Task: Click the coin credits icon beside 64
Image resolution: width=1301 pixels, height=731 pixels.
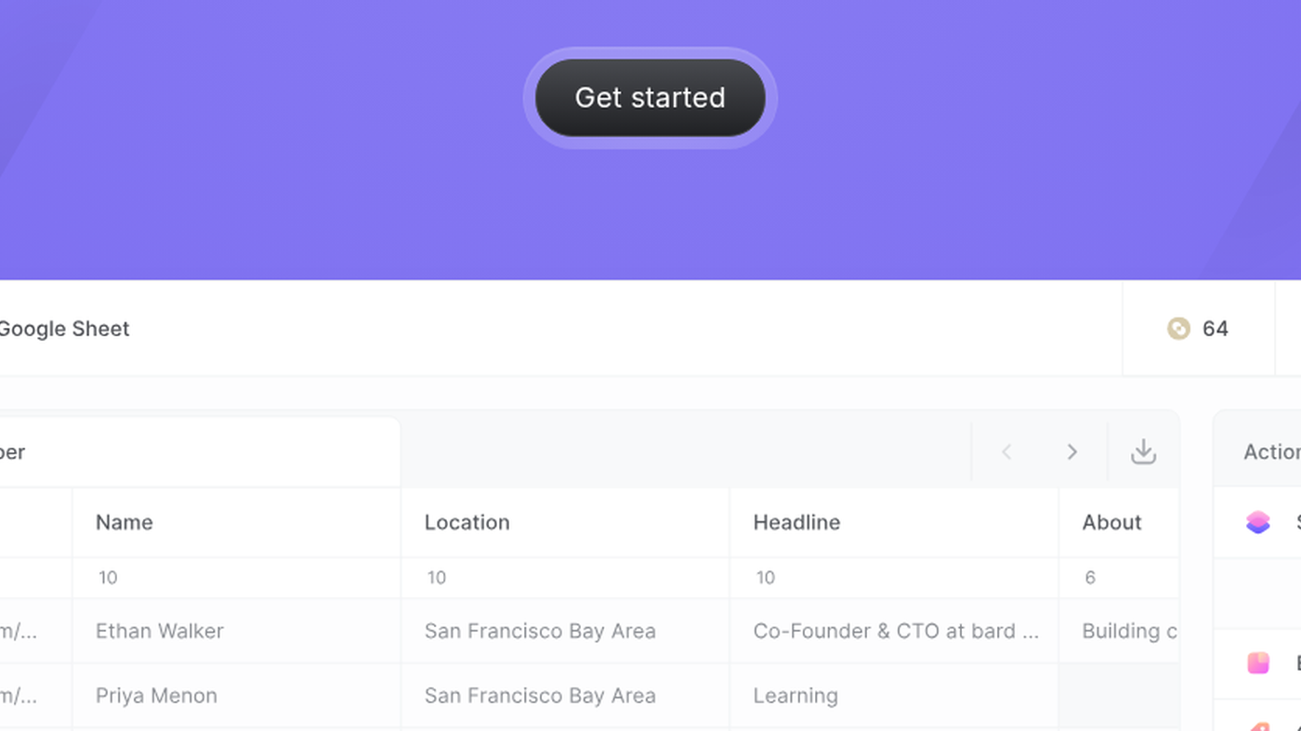Action: click(1178, 329)
